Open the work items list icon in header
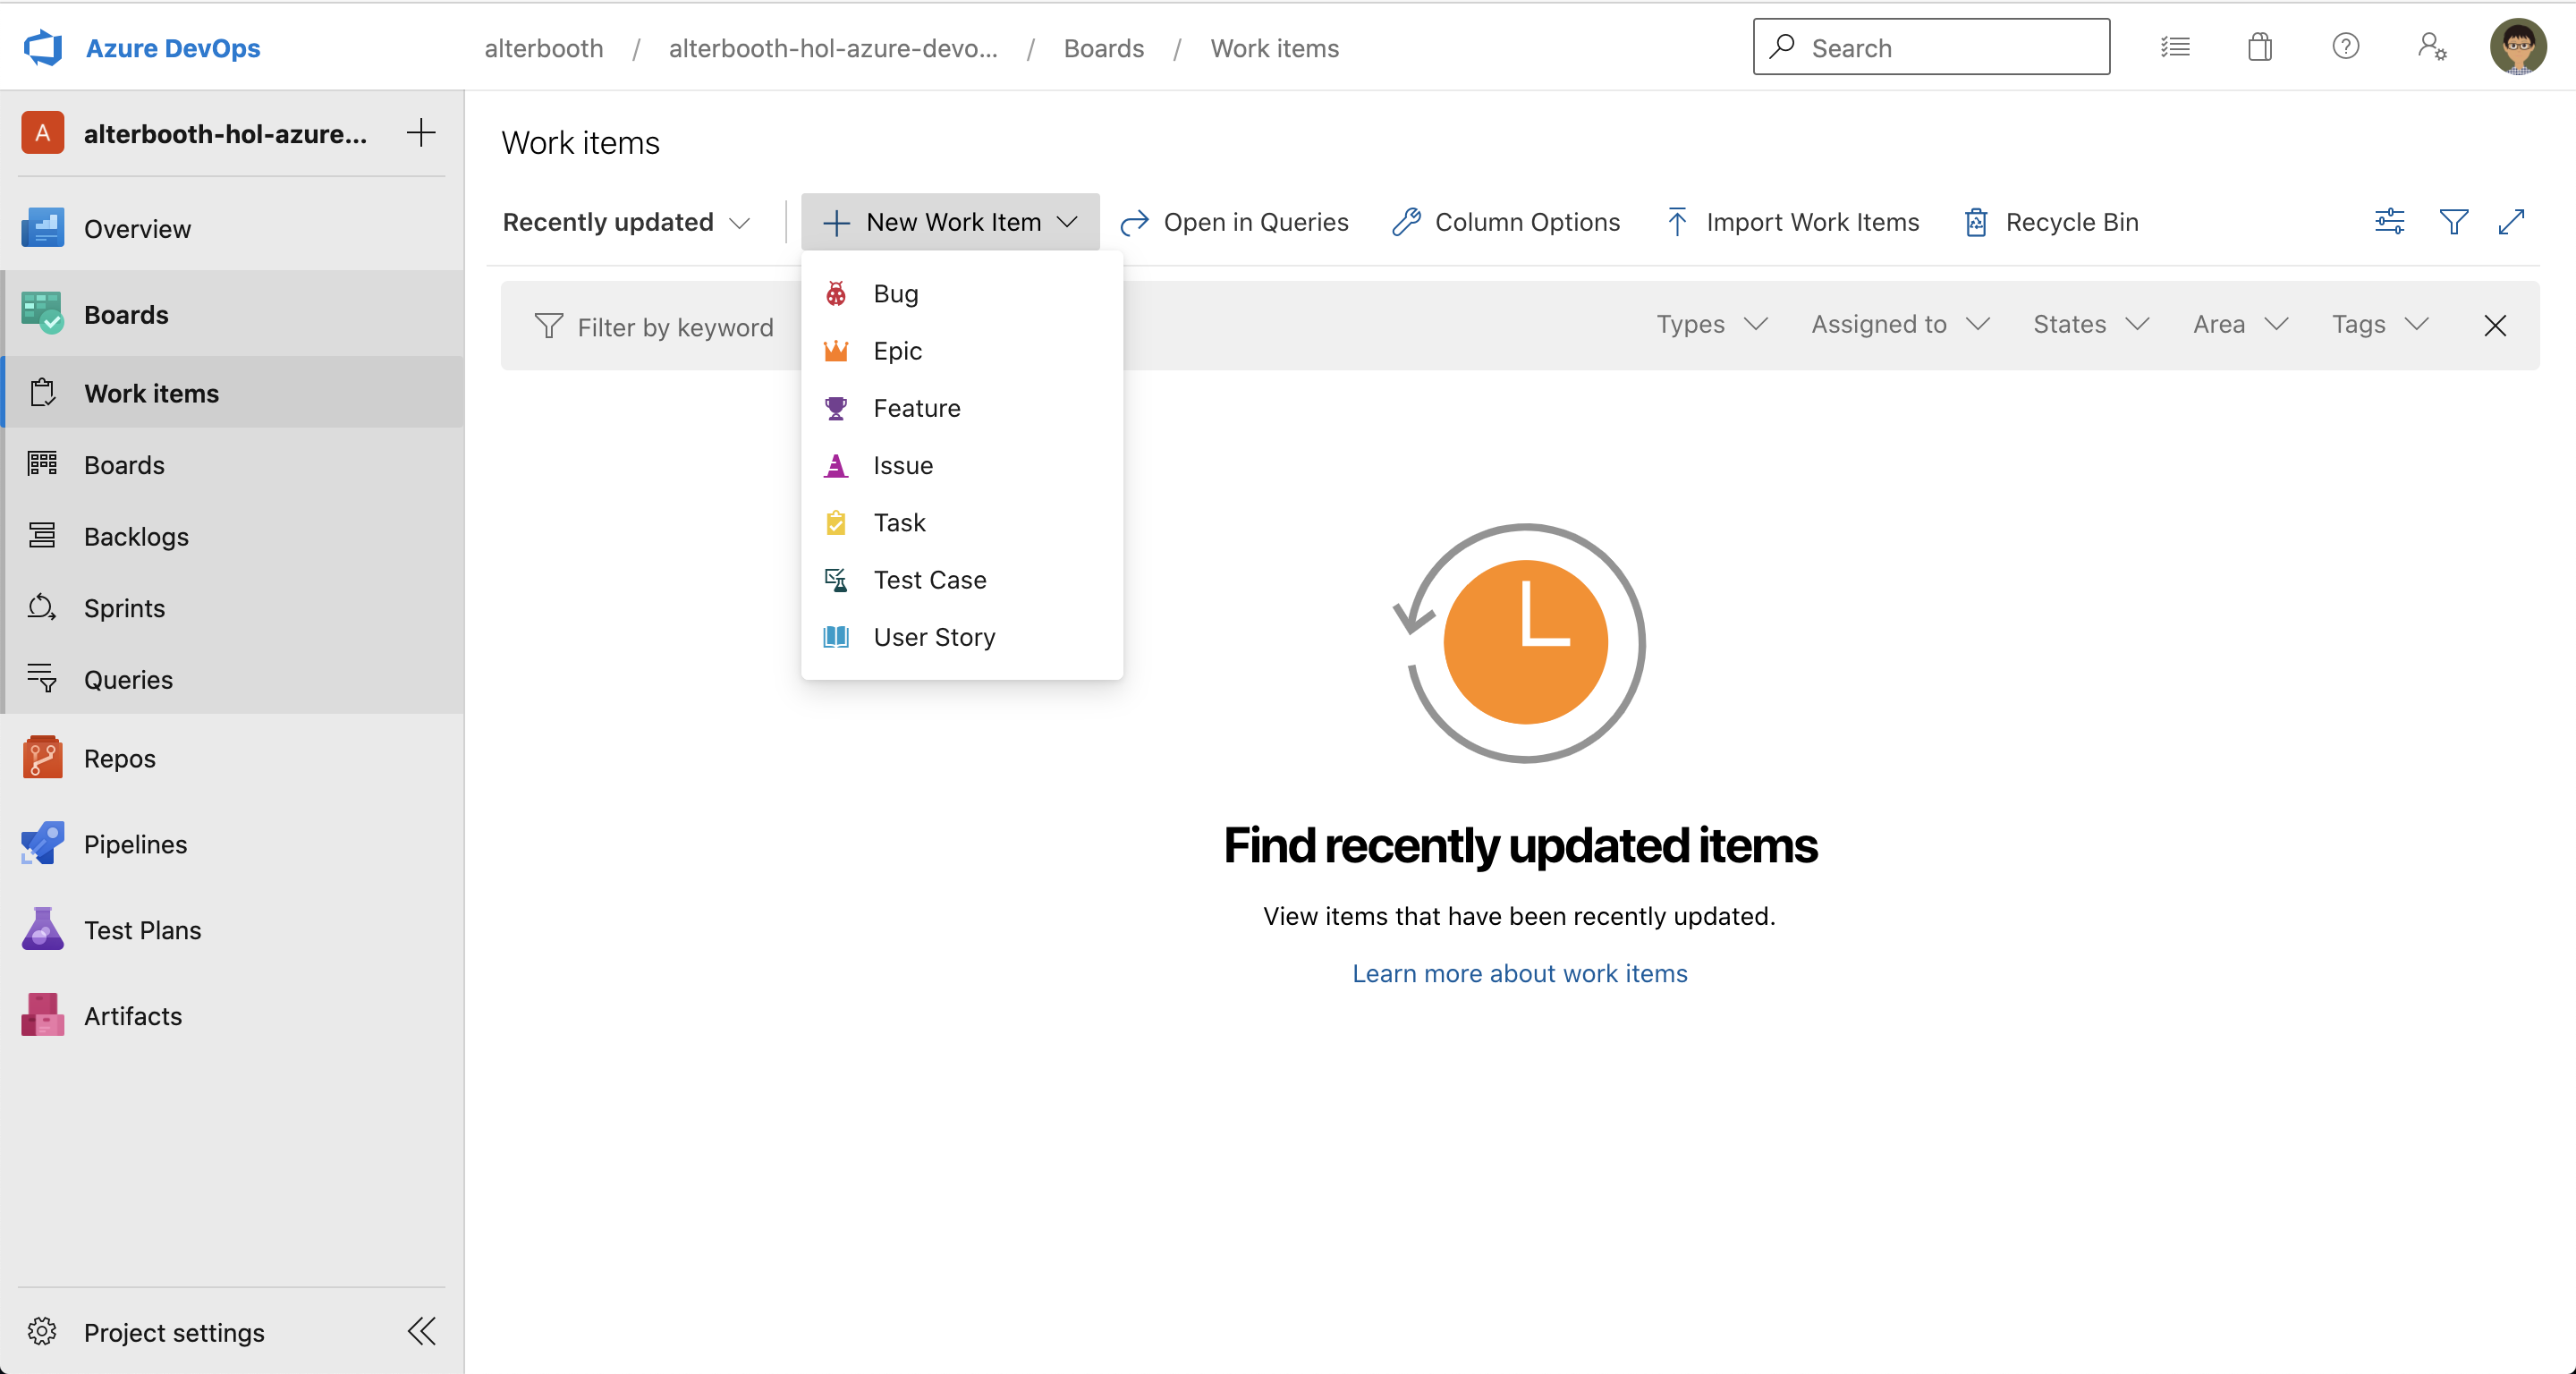Image resolution: width=2576 pixels, height=1374 pixels. (x=2174, y=47)
